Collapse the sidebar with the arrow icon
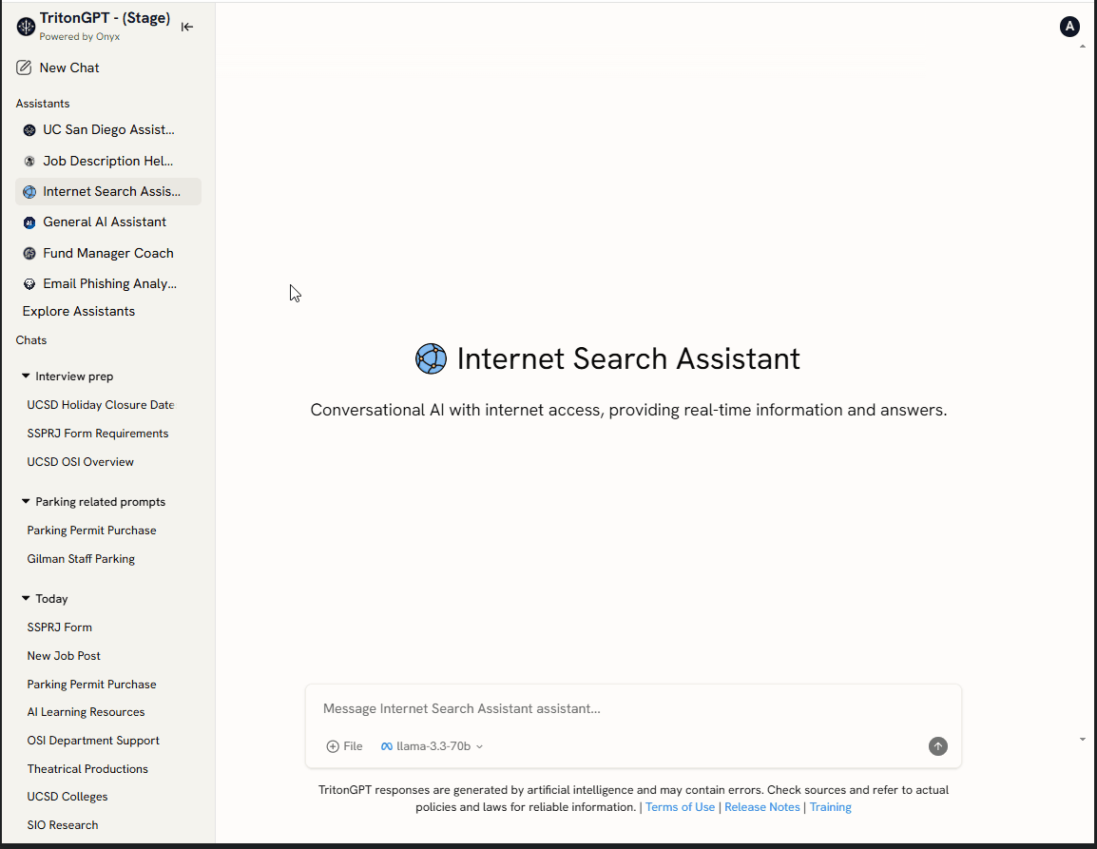The height and width of the screenshot is (849, 1097). click(187, 27)
